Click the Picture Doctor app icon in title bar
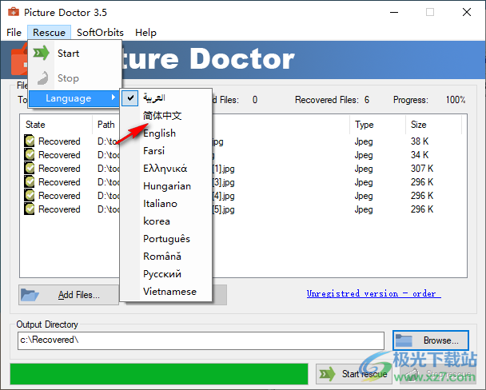The image size is (486, 390). [x=13, y=12]
